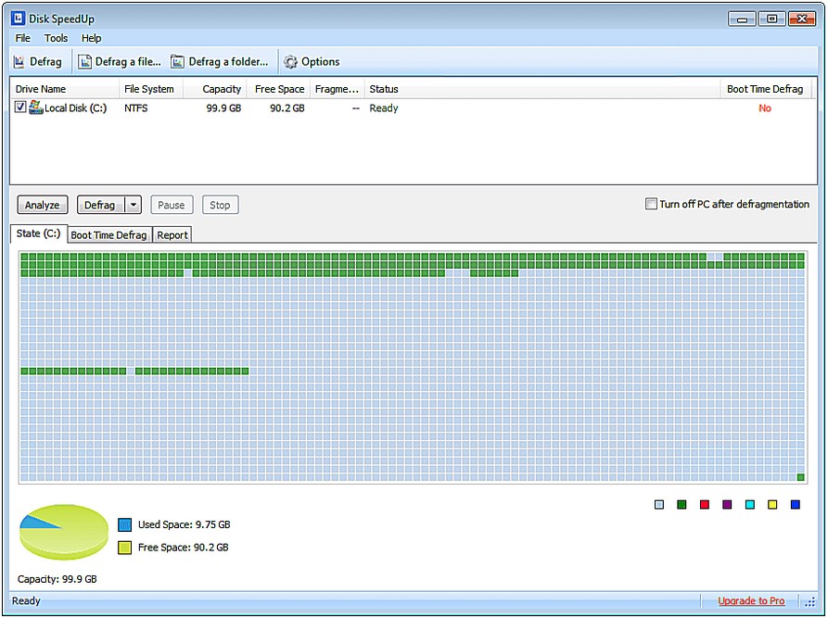Open Options via the gear icon
Image resolution: width=828 pixels, height=618 pixels.
click(x=290, y=62)
